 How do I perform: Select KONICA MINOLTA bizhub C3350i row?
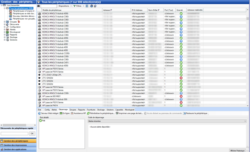[142, 53]
